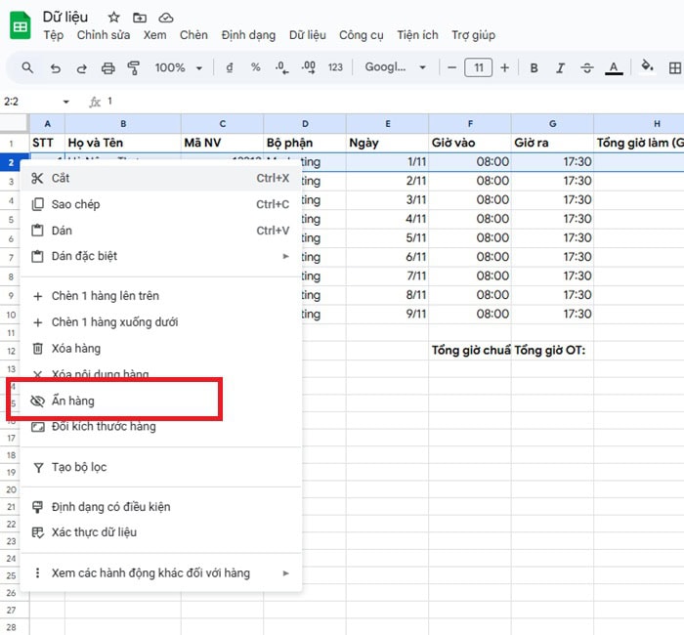Increase font size with plus button

(x=504, y=68)
